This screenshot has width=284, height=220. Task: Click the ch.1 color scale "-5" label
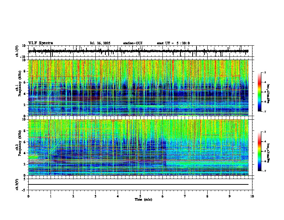pyautogui.click(x=265, y=92)
